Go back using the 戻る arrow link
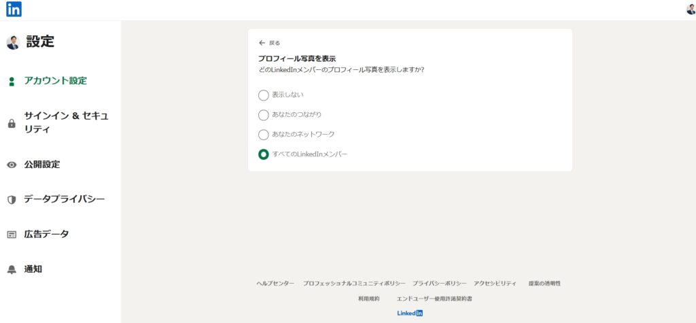The height and width of the screenshot is (323, 696). 269,43
